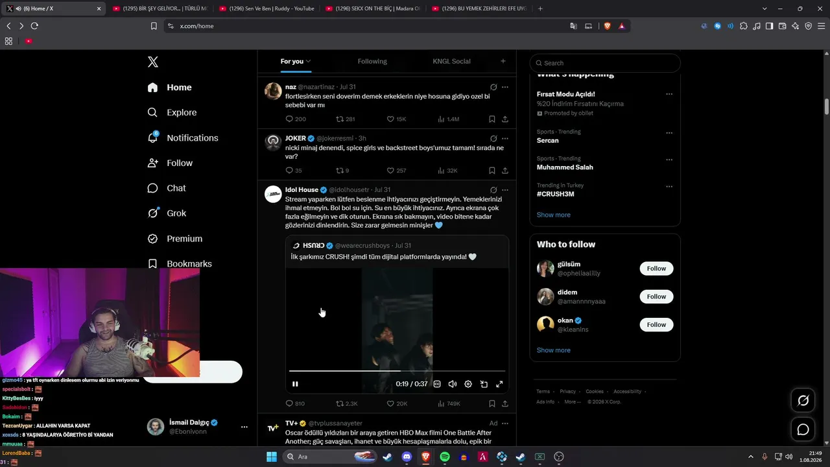Toggle captions on the CRUSH video

pyautogui.click(x=437, y=384)
